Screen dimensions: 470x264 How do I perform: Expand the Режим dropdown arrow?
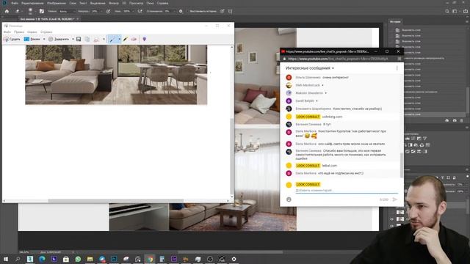click(44, 39)
